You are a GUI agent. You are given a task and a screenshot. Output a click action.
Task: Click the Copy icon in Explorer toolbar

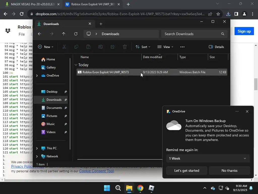pyautogui.click(x=76, y=47)
